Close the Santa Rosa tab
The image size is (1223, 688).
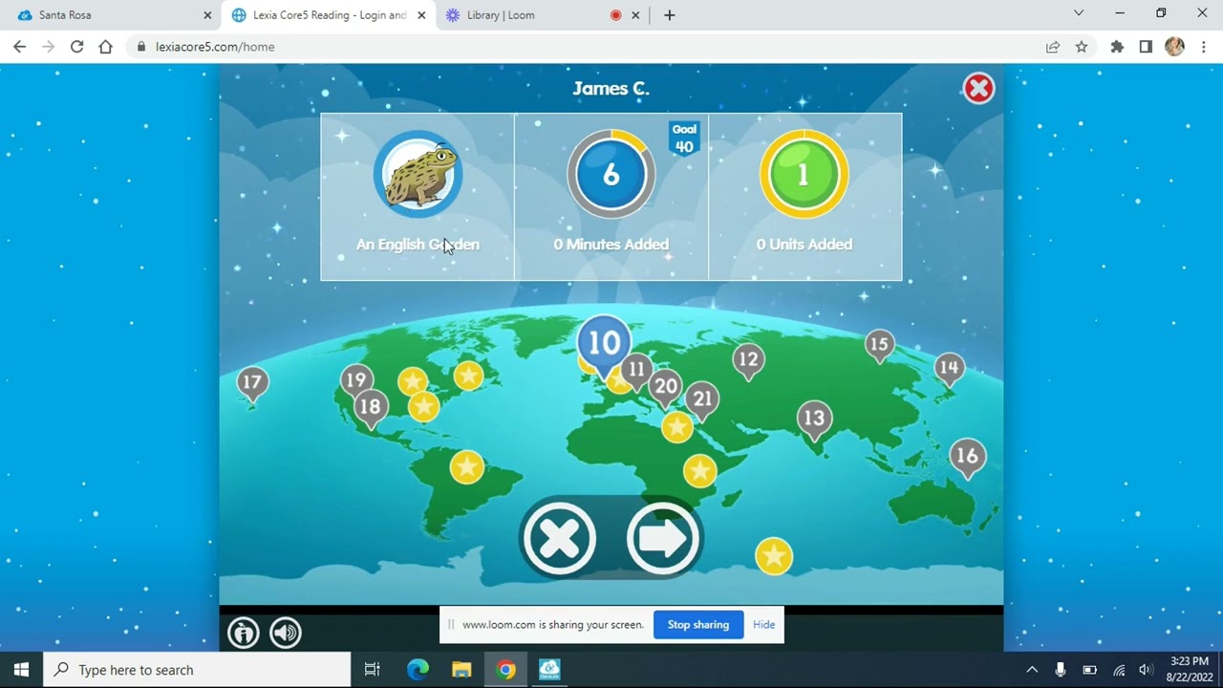point(207,15)
